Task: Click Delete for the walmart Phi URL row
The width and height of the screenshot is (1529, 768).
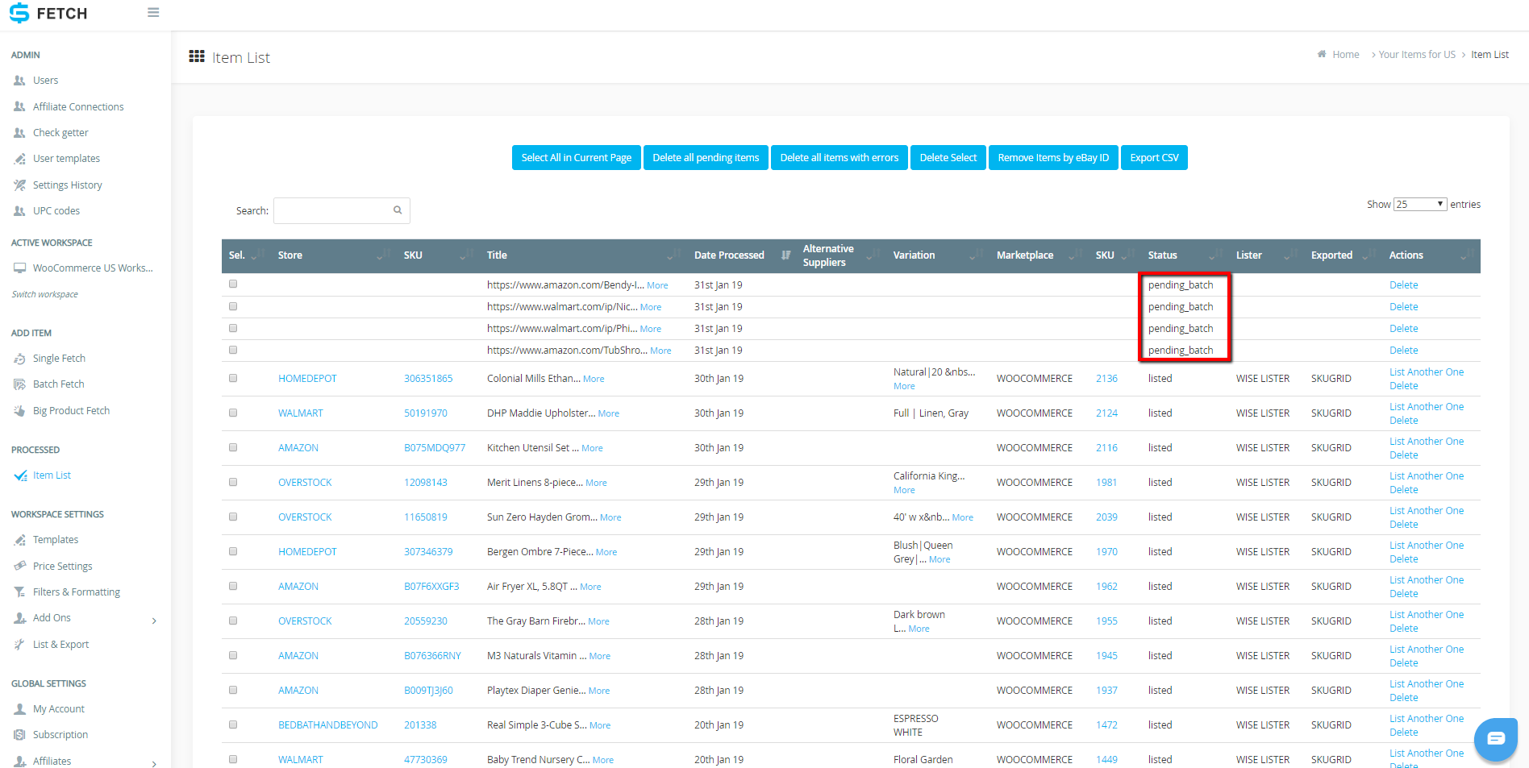Action: (1403, 328)
